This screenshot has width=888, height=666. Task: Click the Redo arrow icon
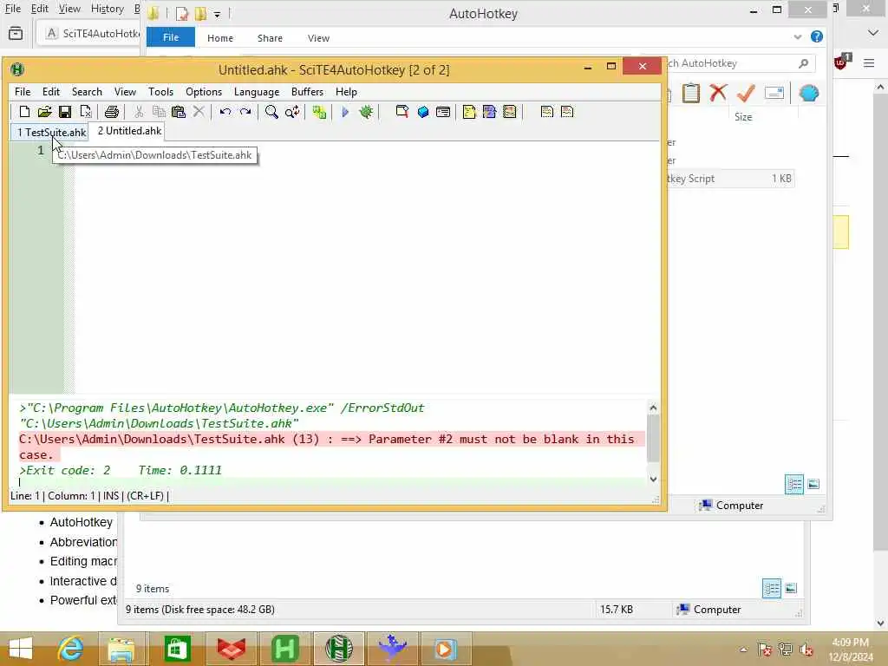click(x=245, y=112)
